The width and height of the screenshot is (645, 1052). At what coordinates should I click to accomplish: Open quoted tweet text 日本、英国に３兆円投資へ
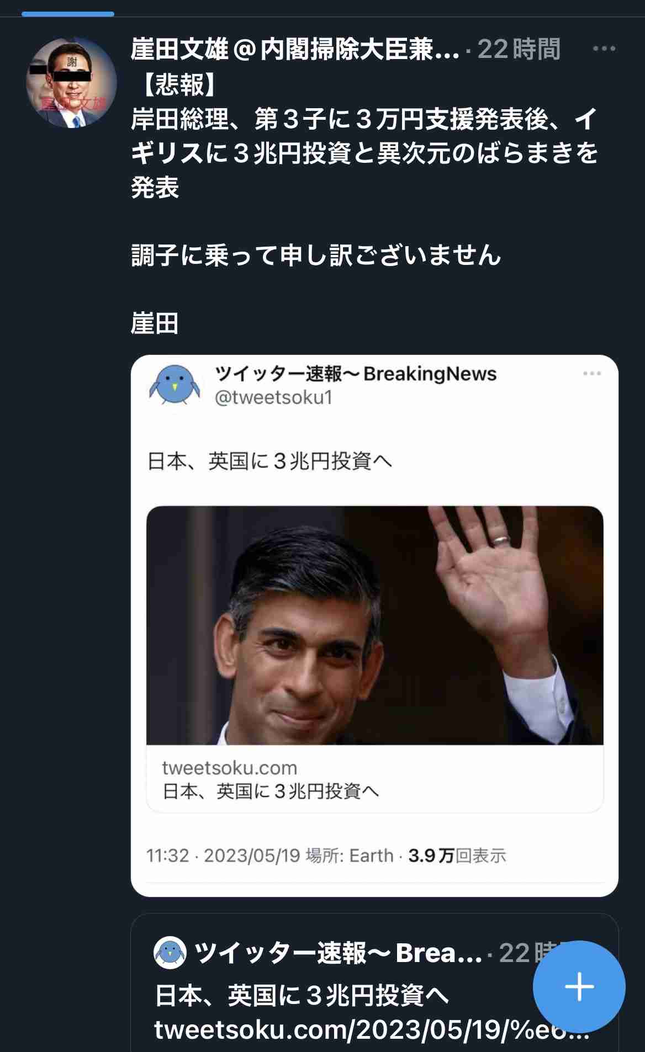302,996
